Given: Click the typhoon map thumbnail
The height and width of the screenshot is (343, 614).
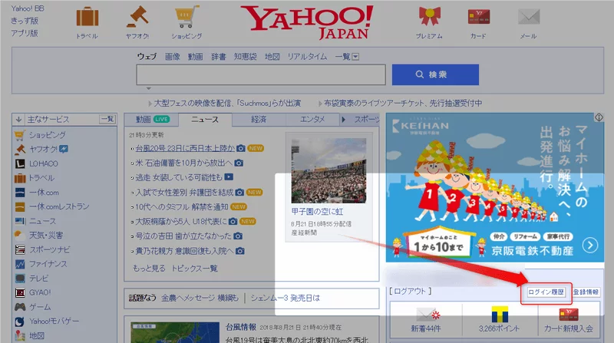Looking at the screenshot, I should tap(175, 332).
